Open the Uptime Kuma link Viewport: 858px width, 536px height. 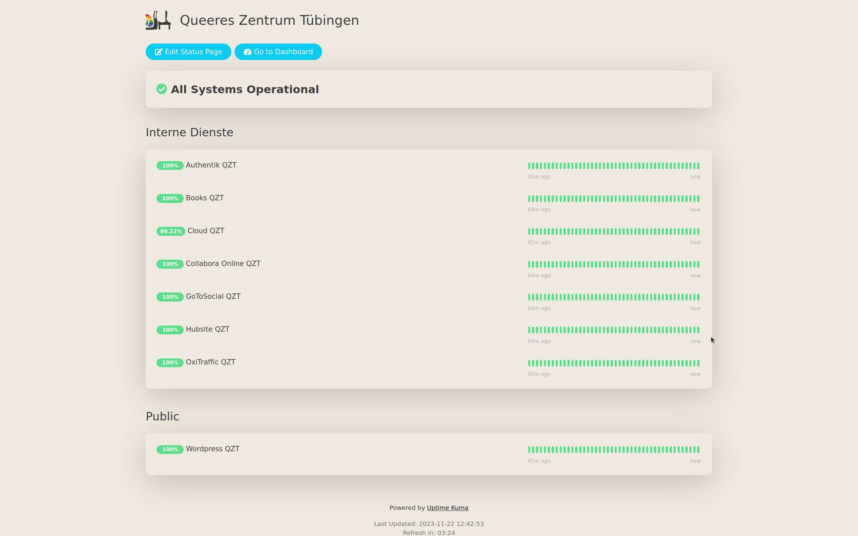447,508
